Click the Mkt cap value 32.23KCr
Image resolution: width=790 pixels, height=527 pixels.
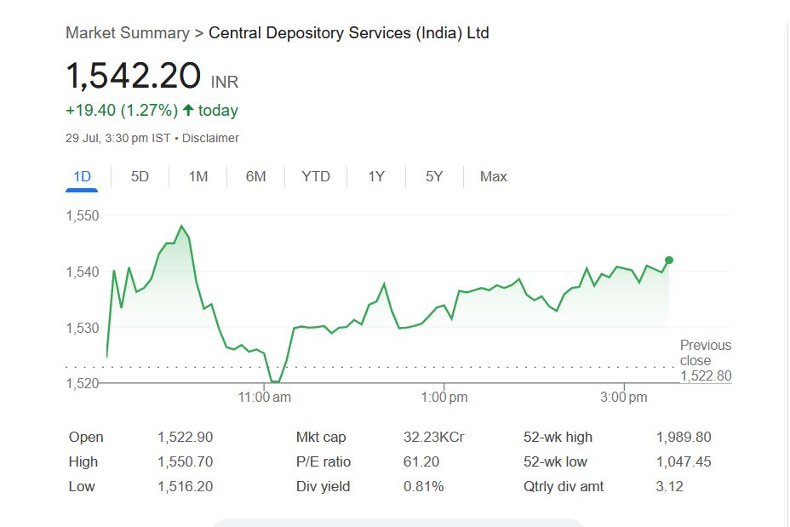pyautogui.click(x=433, y=438)
